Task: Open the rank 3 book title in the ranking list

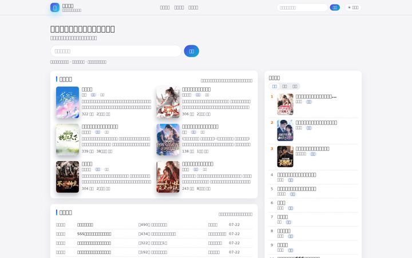Action: [312, 148]
